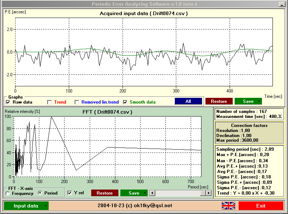Select the Period radio button
The width and height of the screenshot is (288, 214).
coord(40,193)
